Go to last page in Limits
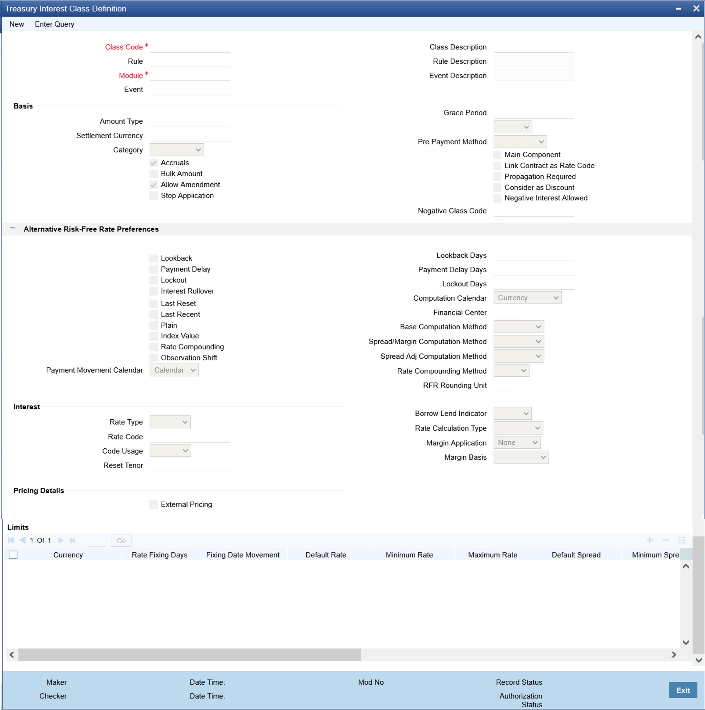This screenshot has width=705, height=710. pos(73,540)
